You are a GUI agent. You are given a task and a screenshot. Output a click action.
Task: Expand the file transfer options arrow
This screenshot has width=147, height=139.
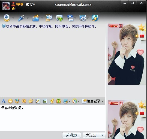pos(42,18)
